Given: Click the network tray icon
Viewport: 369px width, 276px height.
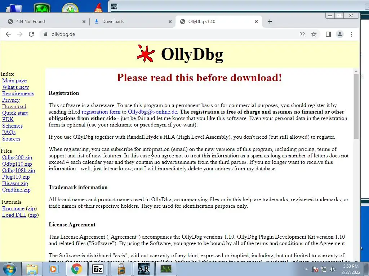Looking at the screenshot, I should click(324, 269).
